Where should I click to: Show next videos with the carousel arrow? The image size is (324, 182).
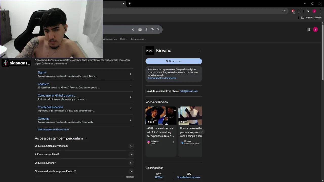[202, 132]
